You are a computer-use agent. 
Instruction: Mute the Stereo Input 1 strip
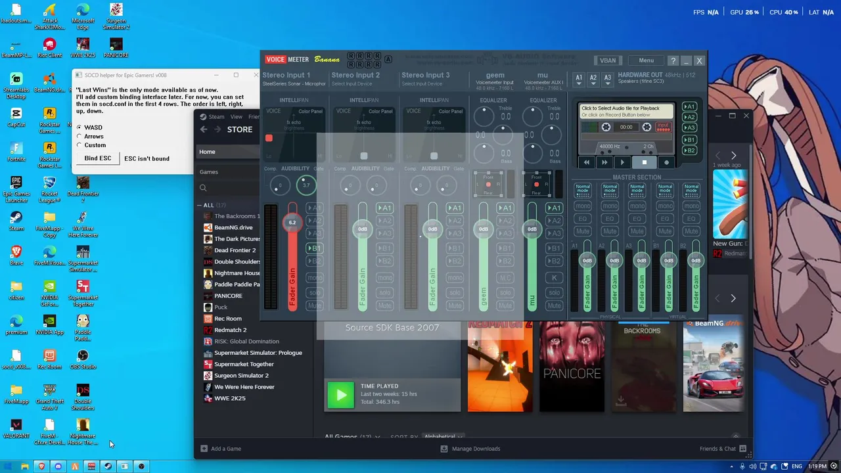pos(315,306)
